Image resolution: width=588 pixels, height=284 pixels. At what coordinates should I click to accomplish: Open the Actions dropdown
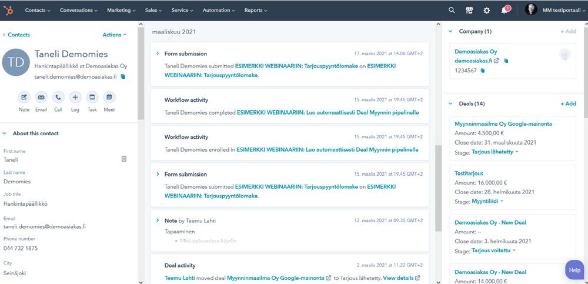point(115,35)
